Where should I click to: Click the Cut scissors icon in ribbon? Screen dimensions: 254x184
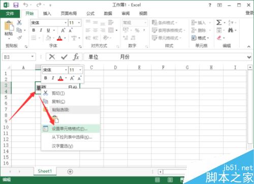click(19, 22)
